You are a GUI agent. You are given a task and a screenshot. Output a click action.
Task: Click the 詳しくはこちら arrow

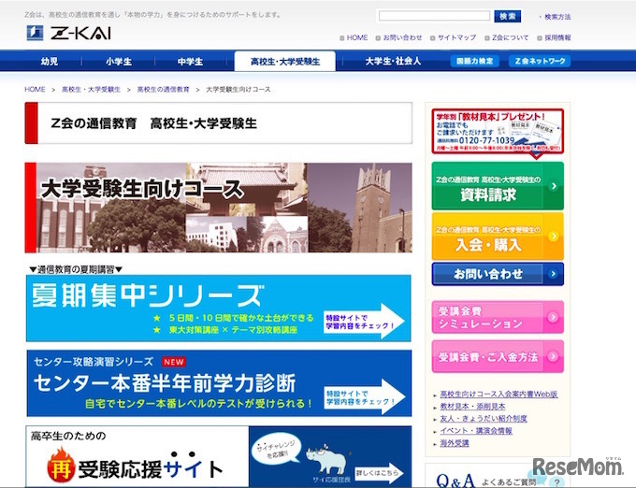coord(379,473)
